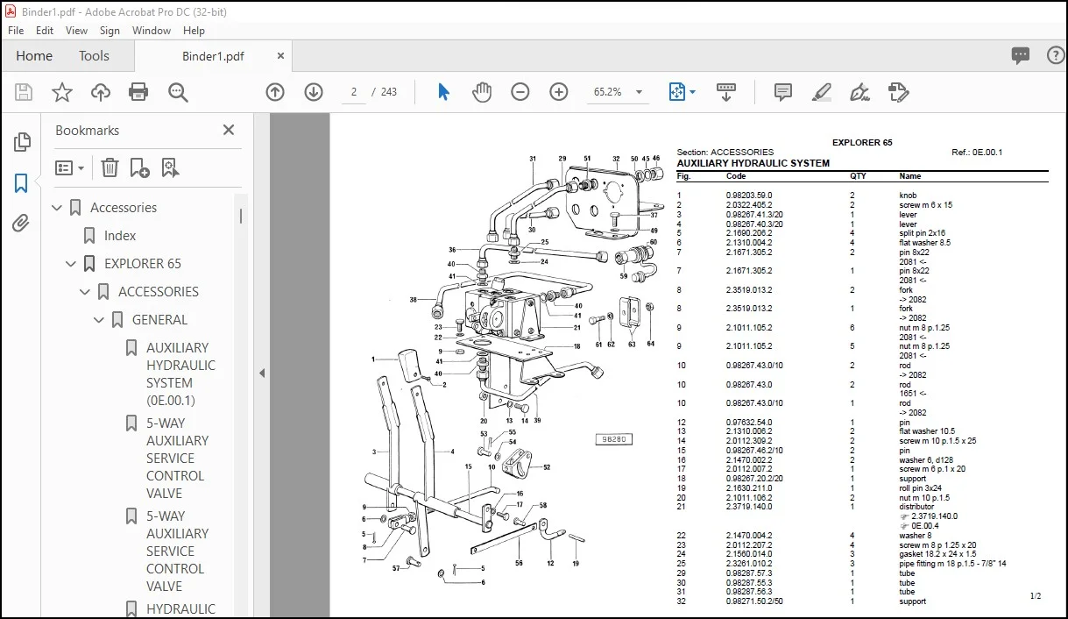1068x619 pixels.
Task: Click the 'AUXILIARY HYDRAULIC SYSTEM' page heading
Action: point(753,163)
